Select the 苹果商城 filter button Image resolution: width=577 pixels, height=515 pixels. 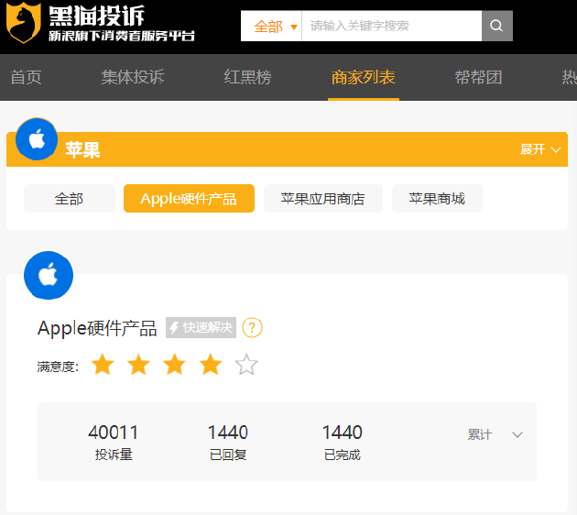(x=437, y=199)
